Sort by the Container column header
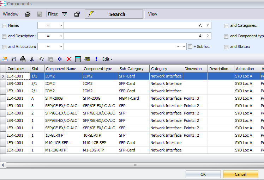The image size is (264, 180). tap(18, 69)
